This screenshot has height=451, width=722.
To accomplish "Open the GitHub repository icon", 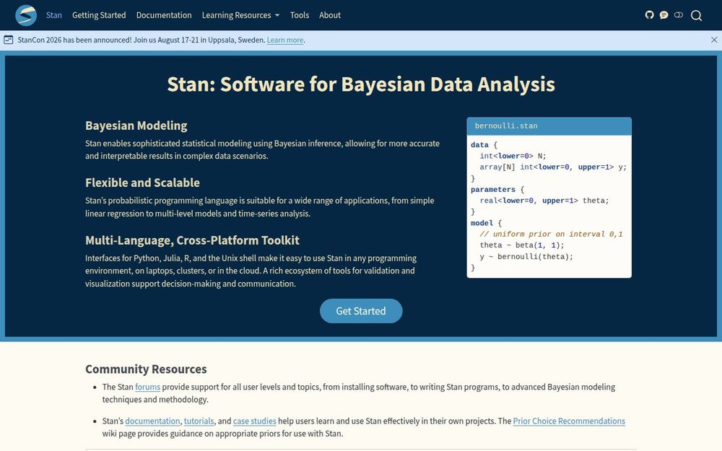I will pyautogui.click(x=649, y=15).
